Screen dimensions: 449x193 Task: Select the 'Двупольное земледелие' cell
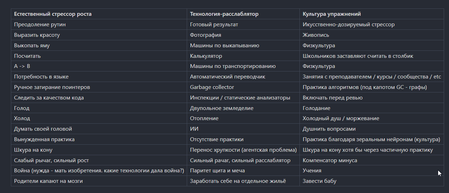click(222, 108)
